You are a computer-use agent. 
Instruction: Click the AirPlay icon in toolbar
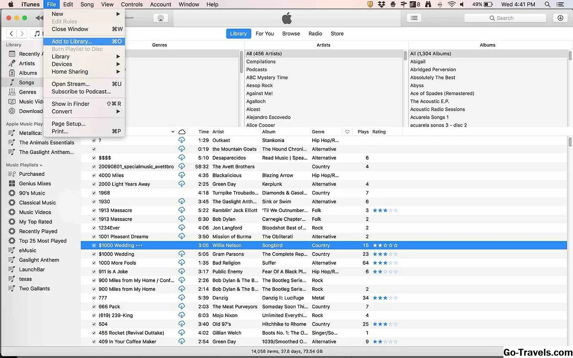tap(161, 18)
